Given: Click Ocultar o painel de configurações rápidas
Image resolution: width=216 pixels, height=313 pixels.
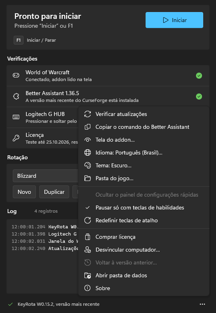Looking at the screenshot, I should pos(144,195).
